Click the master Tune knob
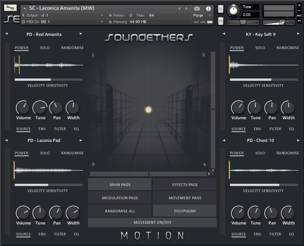 point(233,11)
